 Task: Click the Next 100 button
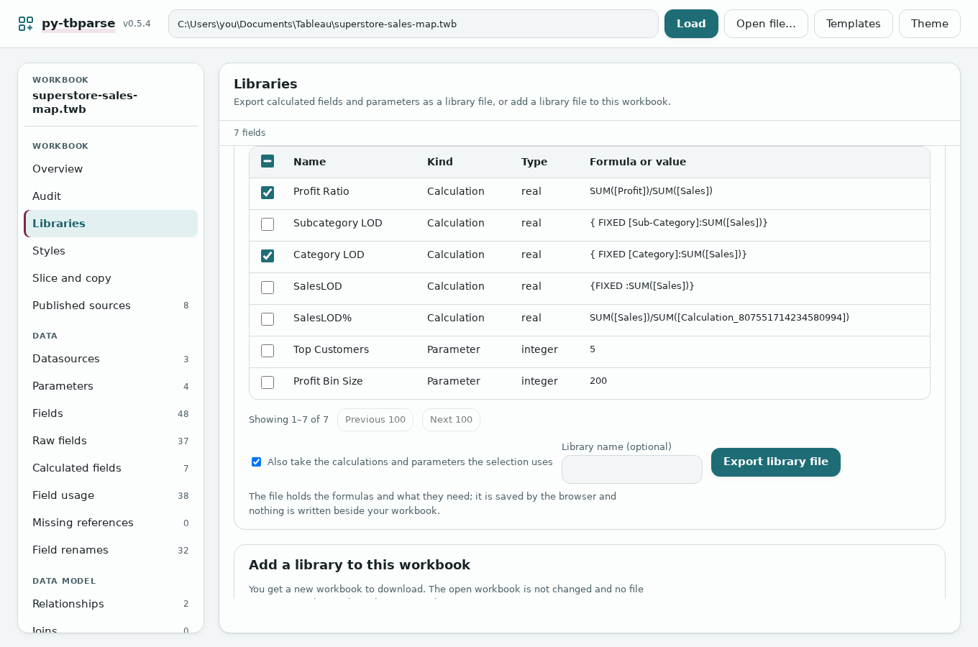tap(452, 420)
